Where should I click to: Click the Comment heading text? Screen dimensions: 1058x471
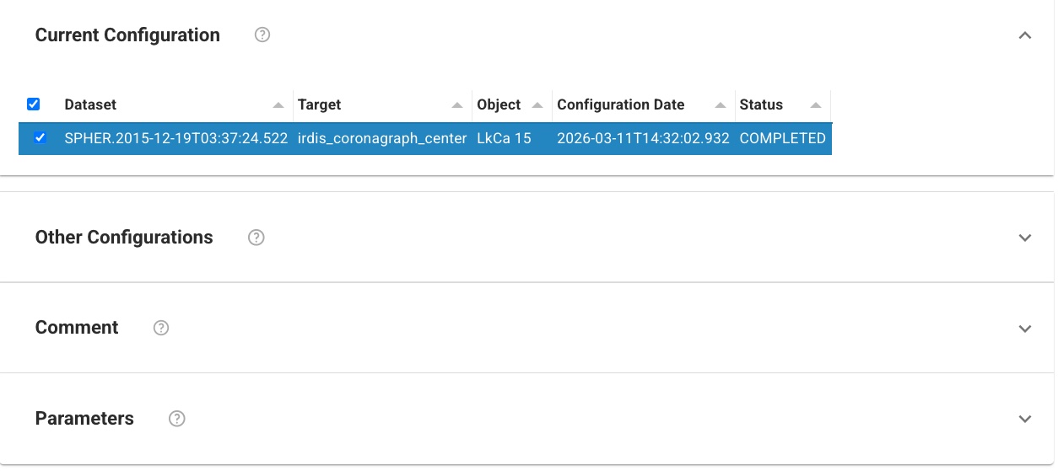point(77,328)
